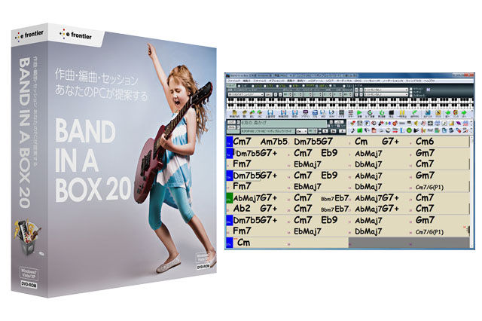Click the blue printer-style icon in file toolbar

315,113
